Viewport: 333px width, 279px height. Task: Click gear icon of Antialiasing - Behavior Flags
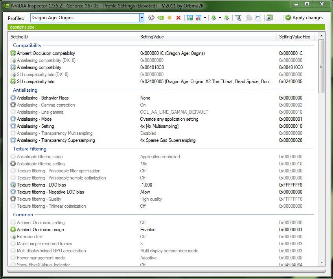click(13, 98)
